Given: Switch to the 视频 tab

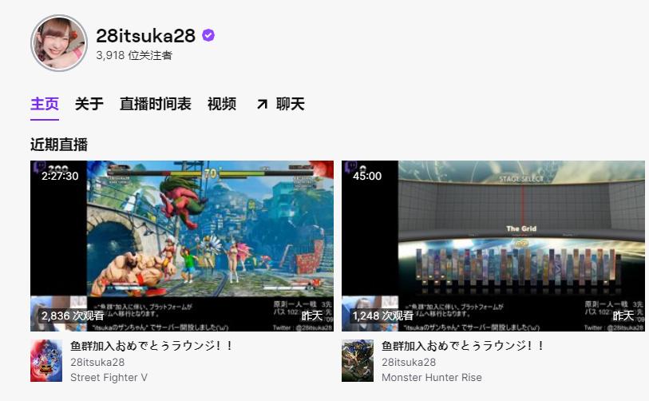Looking at the screenshot, I should pos(222,104).
